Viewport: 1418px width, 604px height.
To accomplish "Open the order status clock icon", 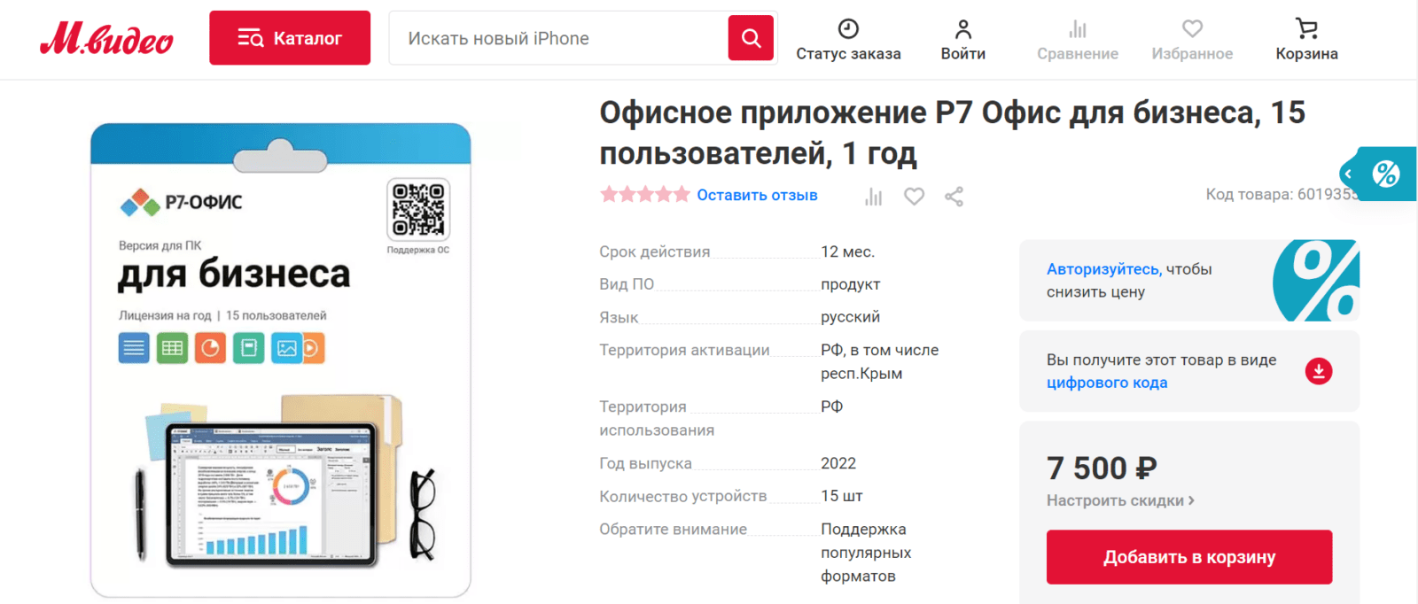I will click(x=848, y=29).
